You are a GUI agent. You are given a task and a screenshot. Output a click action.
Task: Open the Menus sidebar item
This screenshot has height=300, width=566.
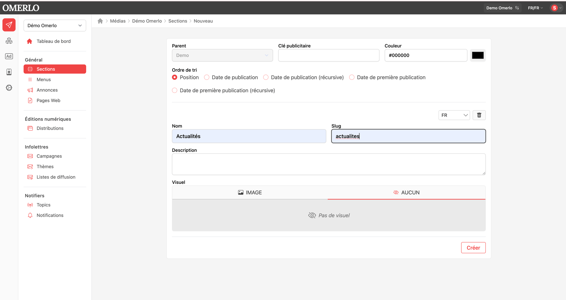click(55, 80)
